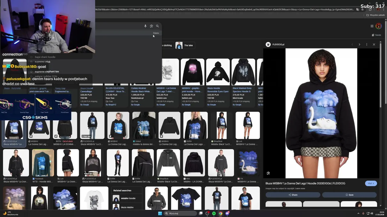Click the FLEXDOG.pl site logo in preview
The width and height of the screenshot is (387, 217).
tap(268, 44)
